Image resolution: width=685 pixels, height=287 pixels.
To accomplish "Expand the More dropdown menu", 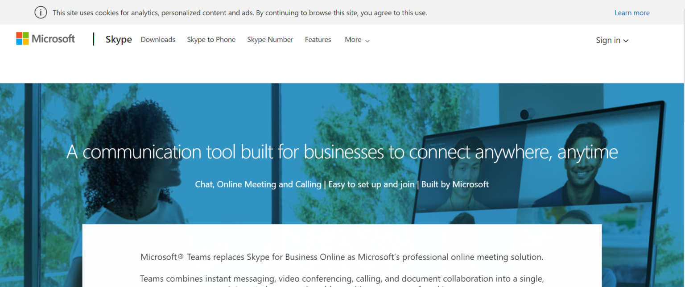I will point(357,40).
